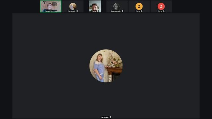Click muted mic icon at bottom of main stage
Screen dimensions: 212x119
[x=110, y=117]
